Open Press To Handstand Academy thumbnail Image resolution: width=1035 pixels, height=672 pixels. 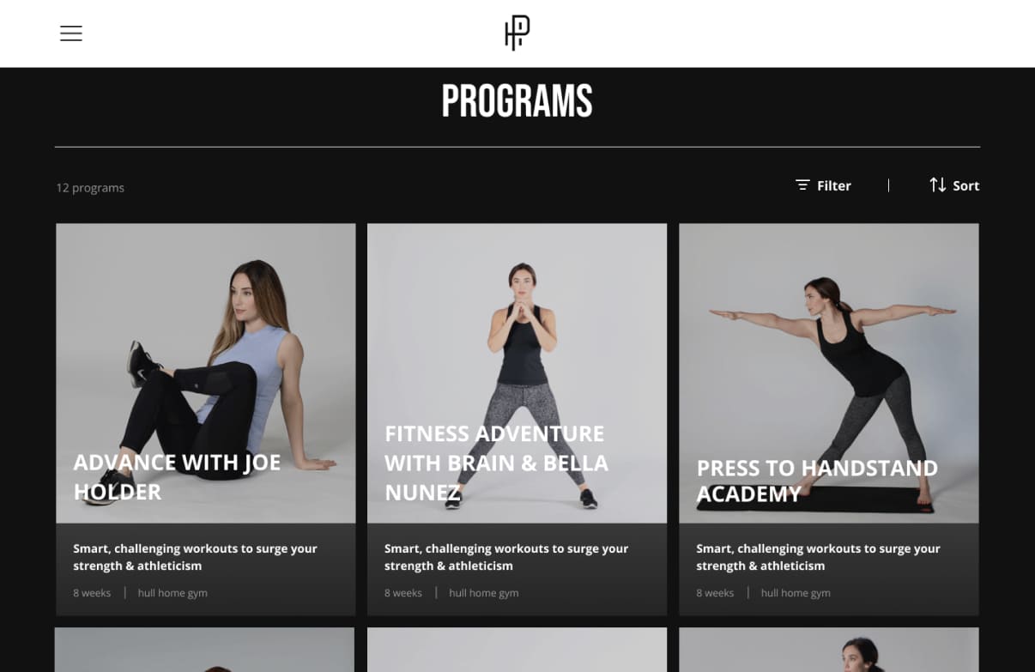pos(829,373)
